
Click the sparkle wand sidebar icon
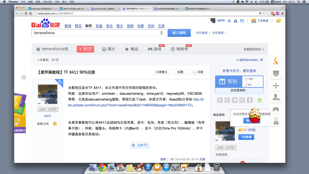276,61
